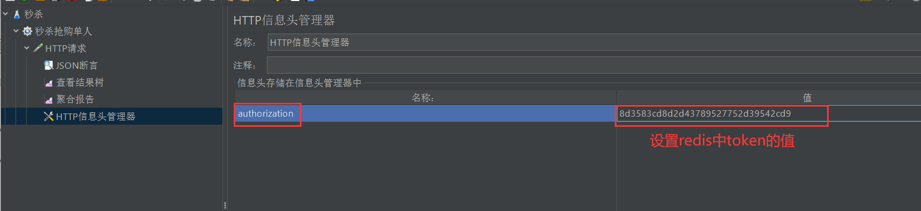Click the wrench icon of HTTP信息头管理器 node
This screenshot has width=921, height=211.
pyautogui.click(x=49, y=116)
